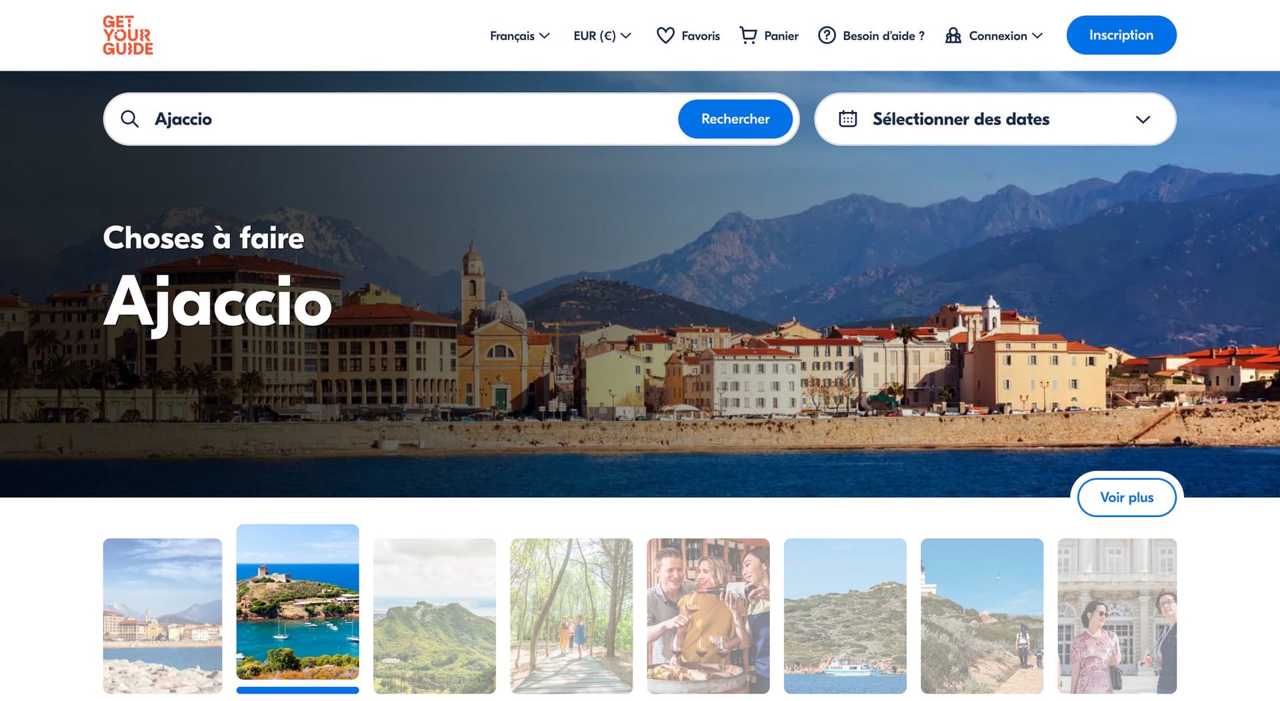Expand the Sélectionner des dates chevron
This screenshot has width=1280, height=701.
coord(1143,120)
